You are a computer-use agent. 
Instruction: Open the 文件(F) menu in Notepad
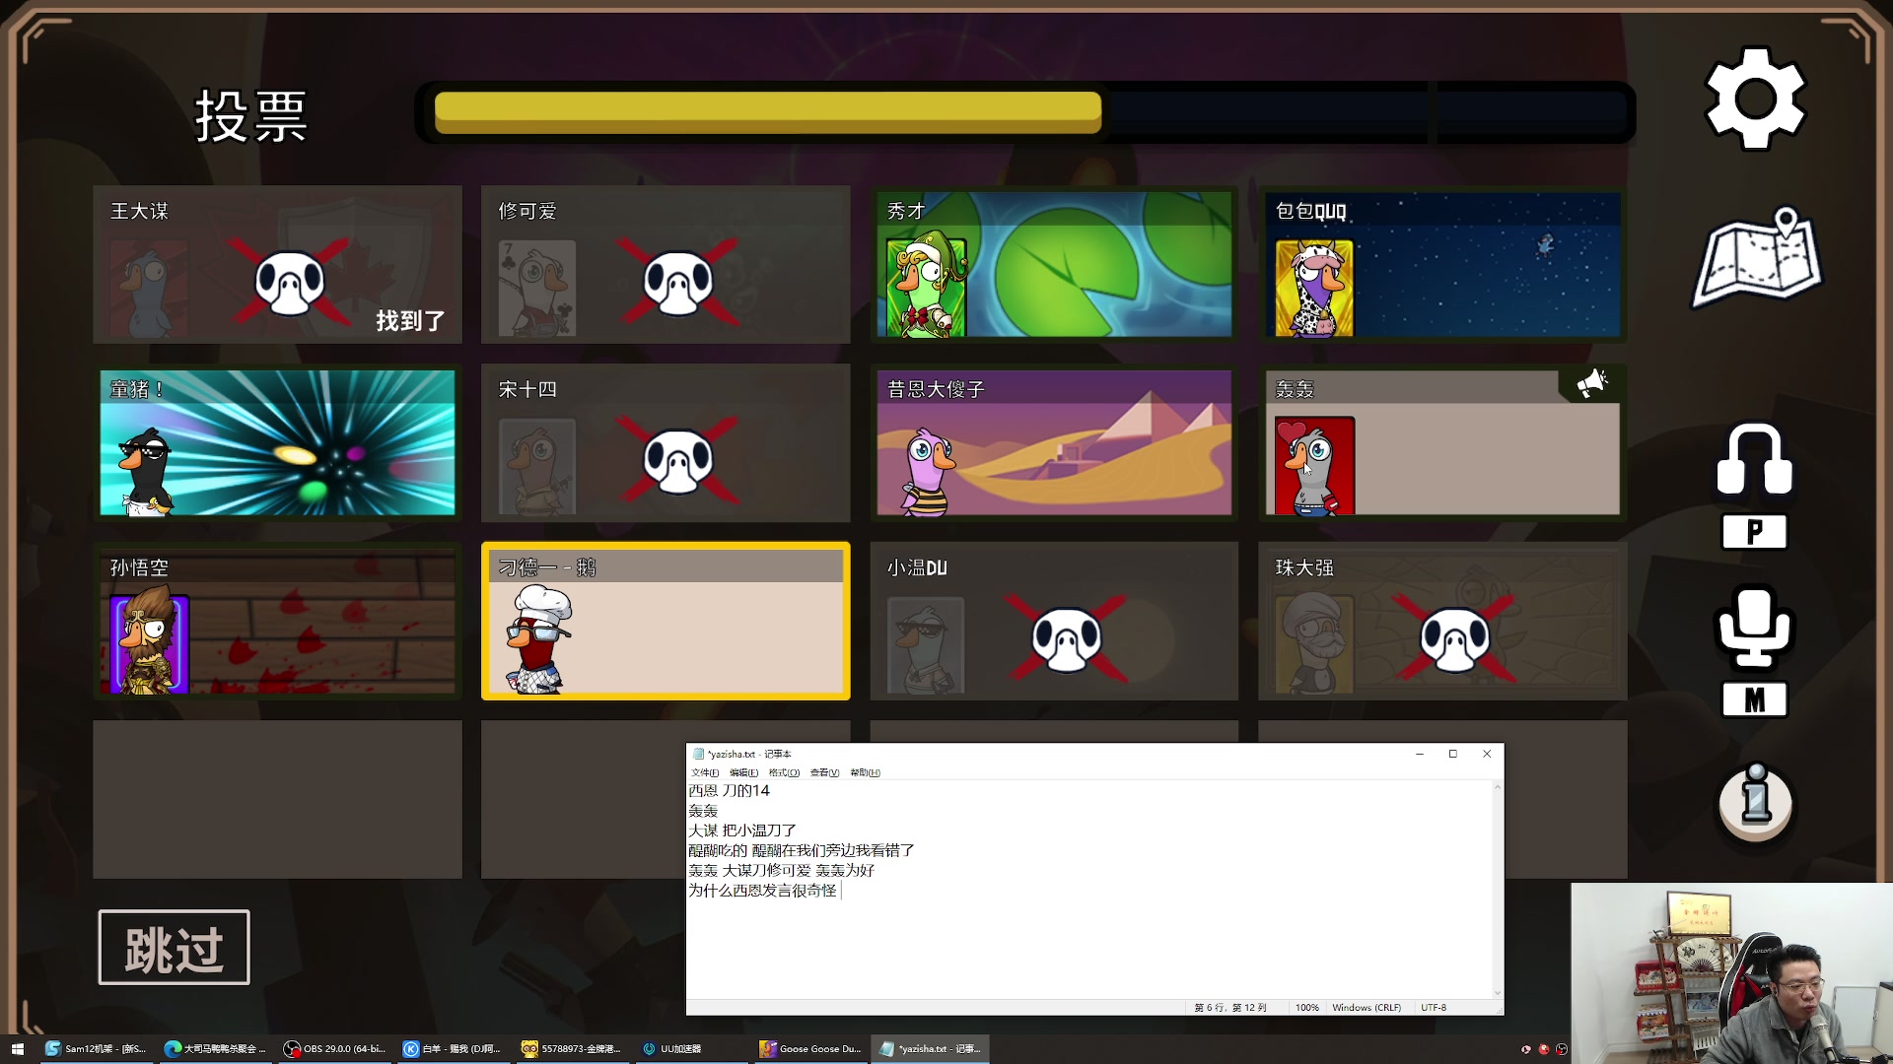(705, 772)
